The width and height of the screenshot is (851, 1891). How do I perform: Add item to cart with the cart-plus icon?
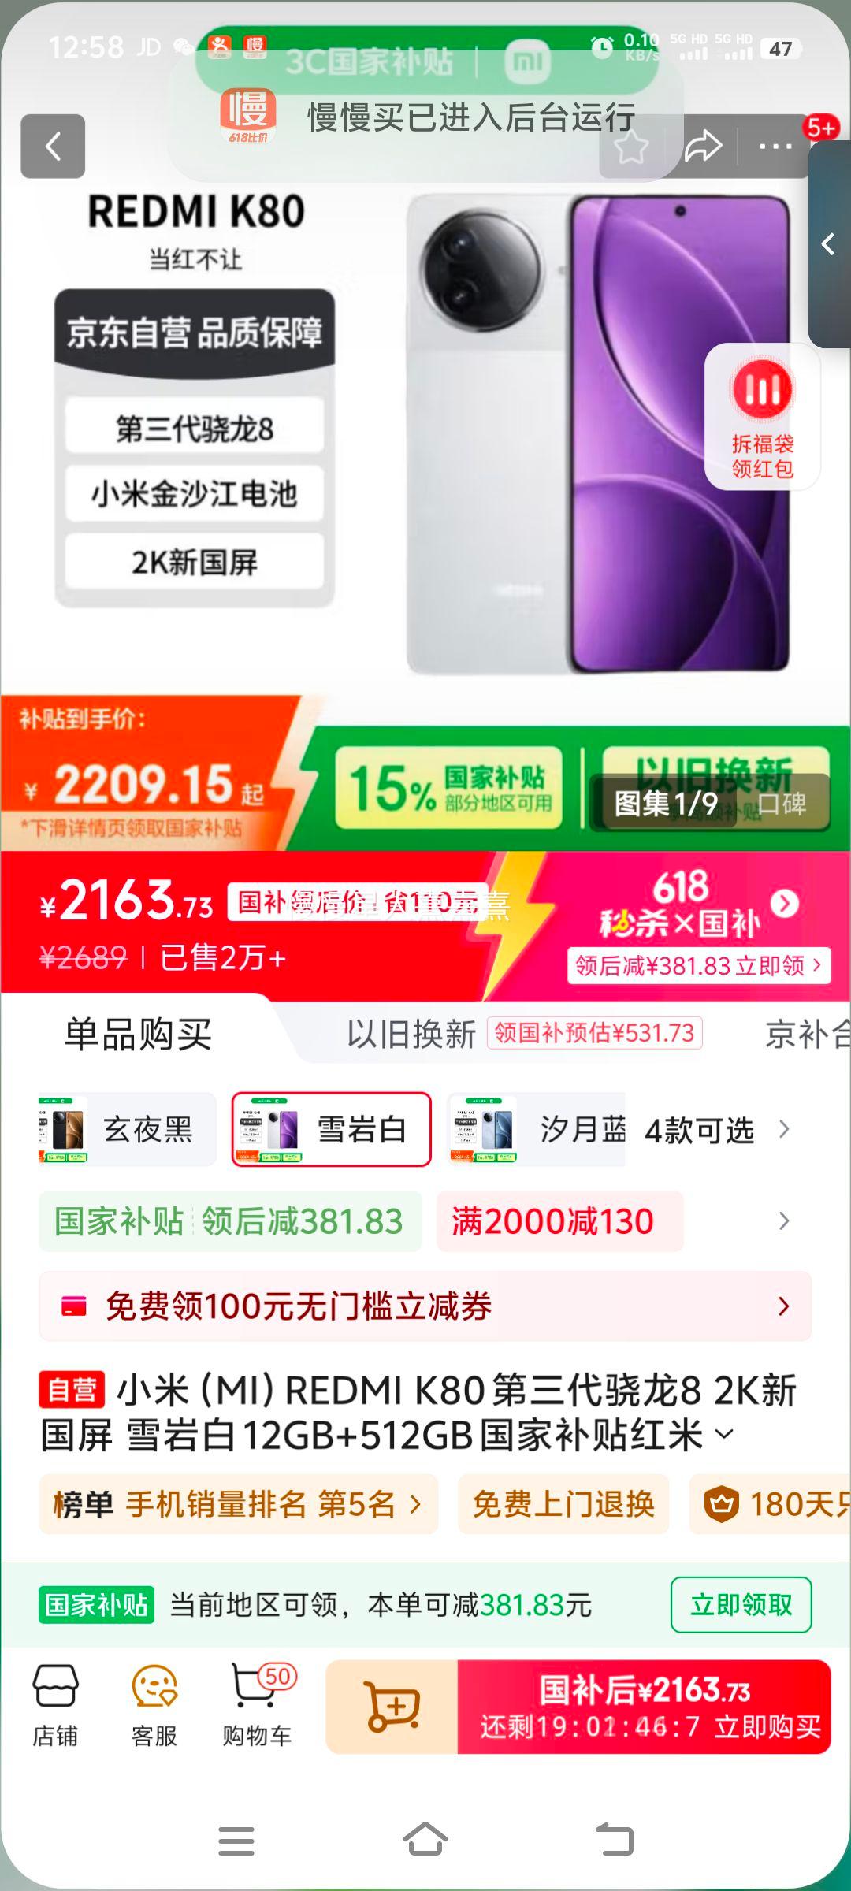[392, 1707]
